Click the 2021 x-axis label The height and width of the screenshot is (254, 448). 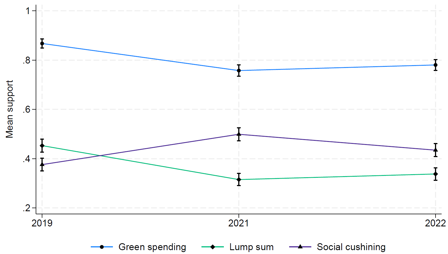pyautogui.click(x=239, y=223)
